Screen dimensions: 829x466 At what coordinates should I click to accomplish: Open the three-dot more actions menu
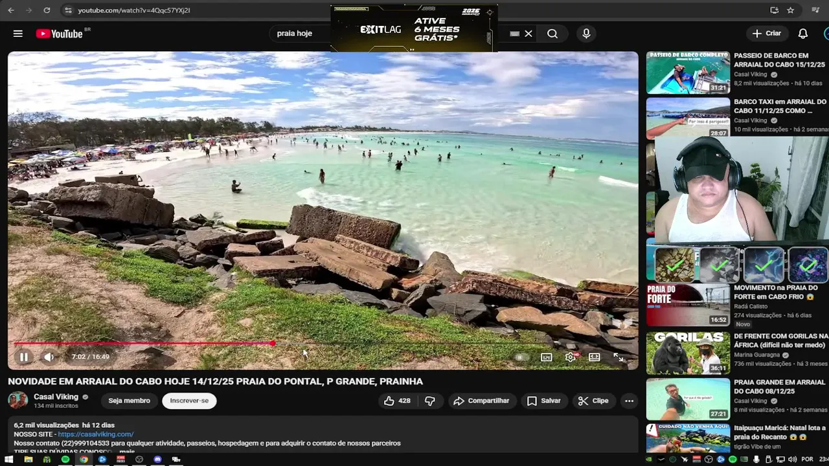tap(629, 401)
